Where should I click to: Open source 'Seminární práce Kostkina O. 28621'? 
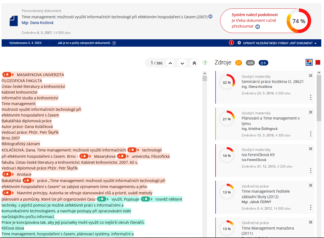point(273,82)
